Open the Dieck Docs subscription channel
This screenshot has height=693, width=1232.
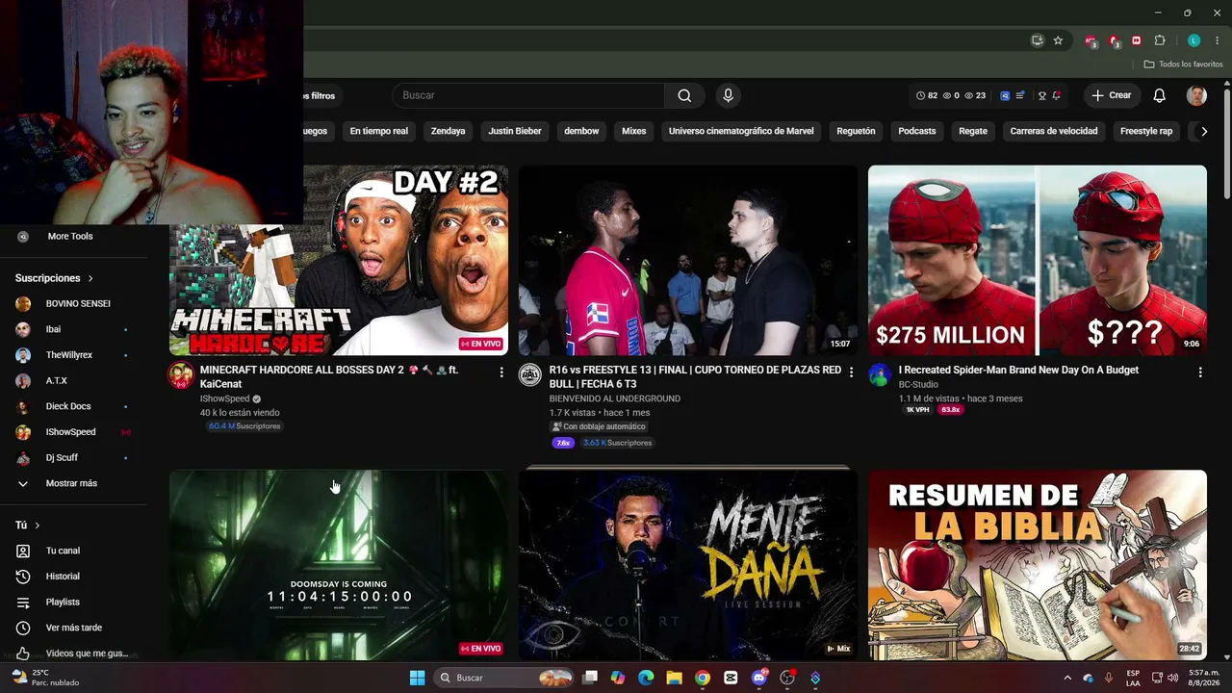click(68, 406)
